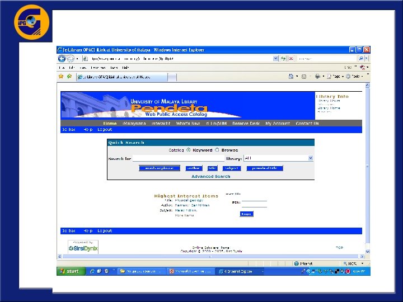Click the red Stop loading icon
Screen dimensions: 403x302
(x=291, y=59)
